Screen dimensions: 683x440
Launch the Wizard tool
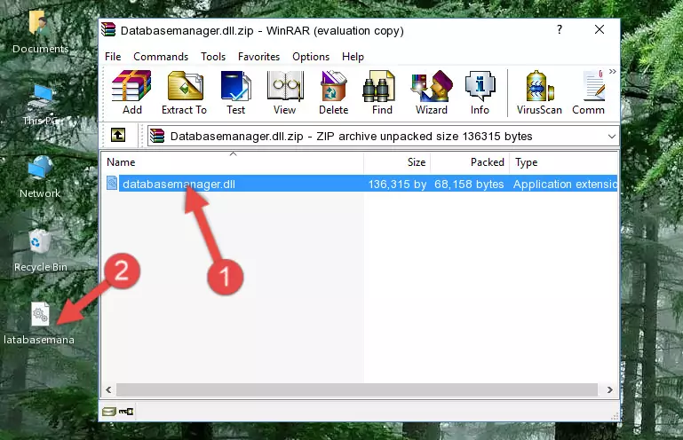coord(432,92)
